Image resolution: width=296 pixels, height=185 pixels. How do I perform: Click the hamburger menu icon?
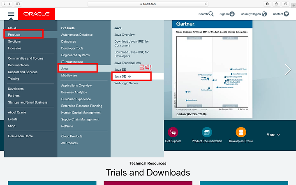11,14
